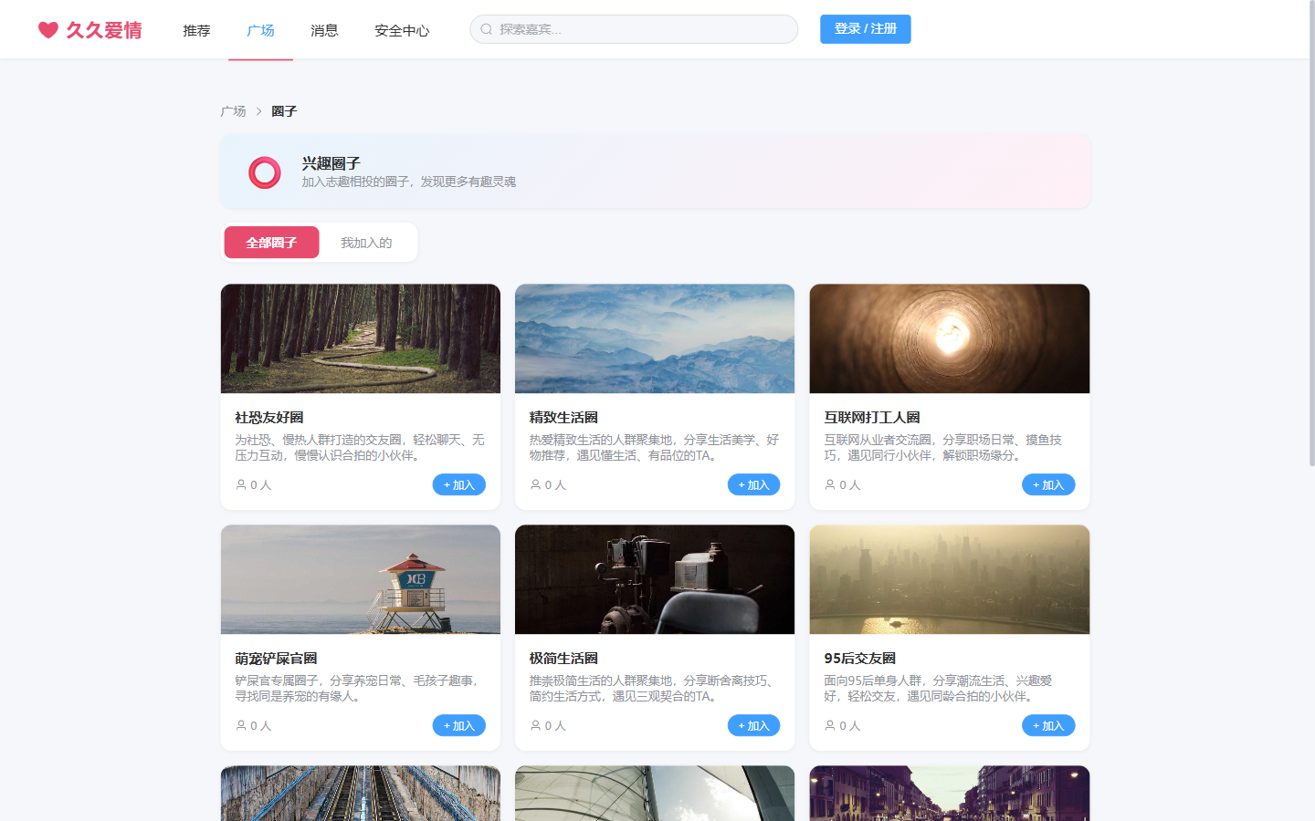Click the 95后交友圈 card title
The image size is (1315, 821).
pos(859,659)
